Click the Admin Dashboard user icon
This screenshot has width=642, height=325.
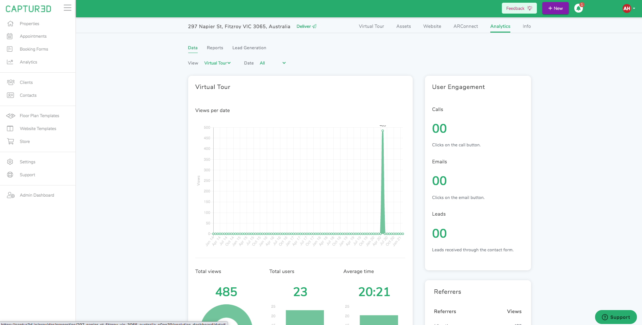pos(11,195)
